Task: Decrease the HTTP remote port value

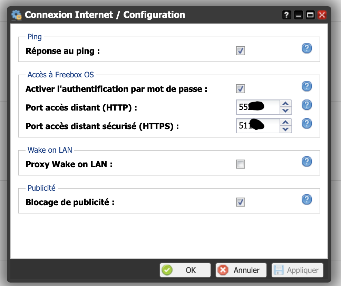Action: tap(285, 111)
